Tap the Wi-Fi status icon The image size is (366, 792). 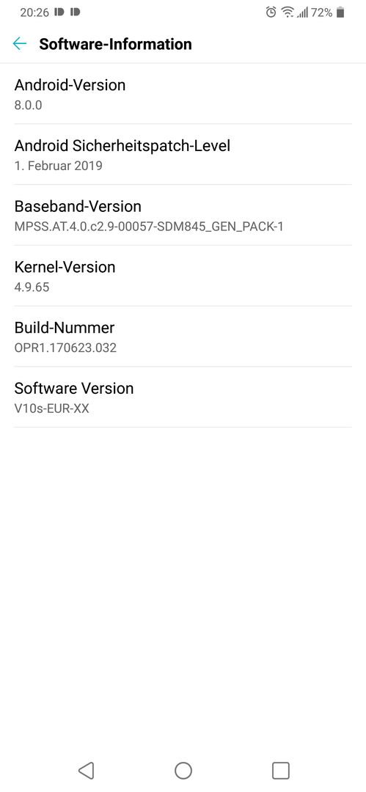(288, 12)
